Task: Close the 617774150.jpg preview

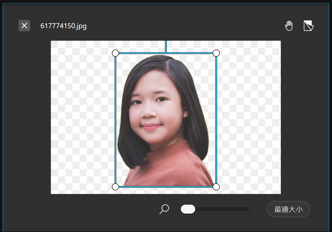Action: pos(24,26)
